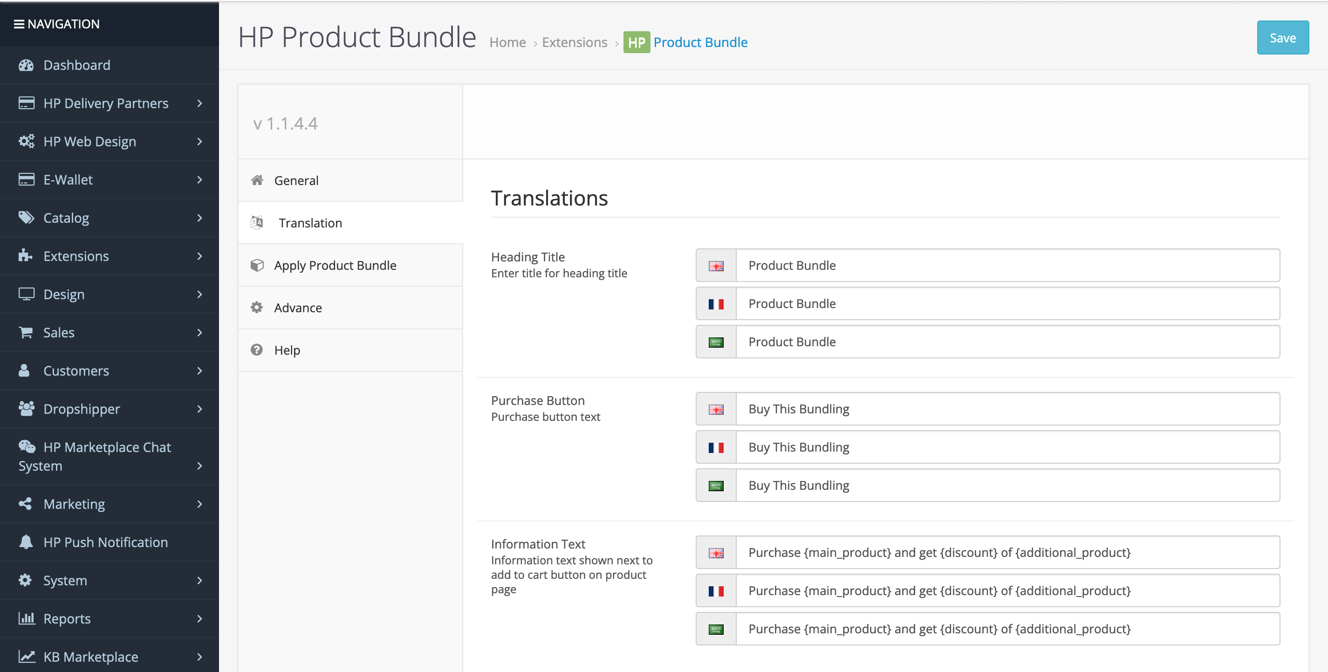Screen dimensions: 1328x672
Task: Open Reports via the bar chart icon
Action: coord(26,618)
